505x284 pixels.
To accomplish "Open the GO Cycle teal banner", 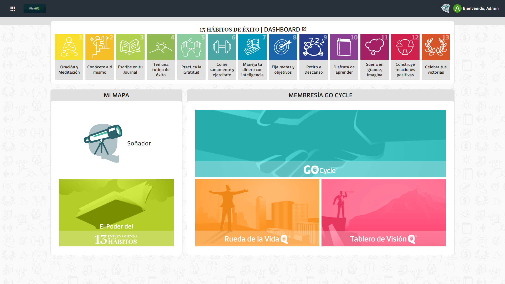I will [320, 143].
